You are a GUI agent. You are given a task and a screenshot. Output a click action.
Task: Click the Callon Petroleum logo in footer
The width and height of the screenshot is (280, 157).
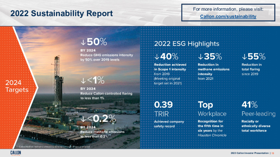point(15,153)
